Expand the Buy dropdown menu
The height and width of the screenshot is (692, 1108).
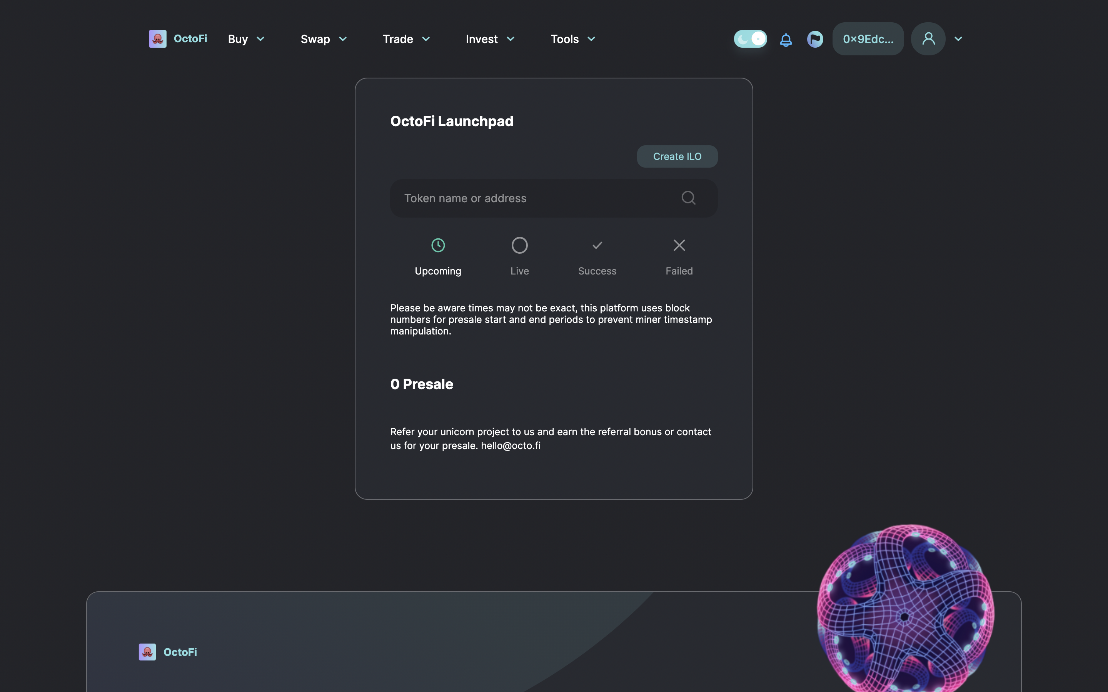coord(246,39)
